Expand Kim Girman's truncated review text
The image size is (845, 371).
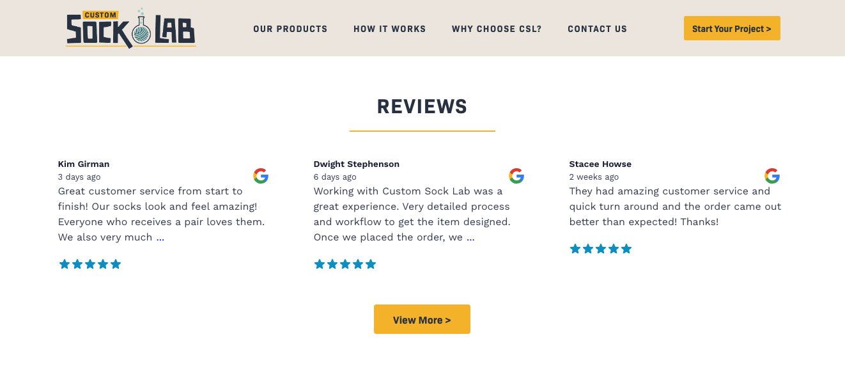click(x=160, y=238)
